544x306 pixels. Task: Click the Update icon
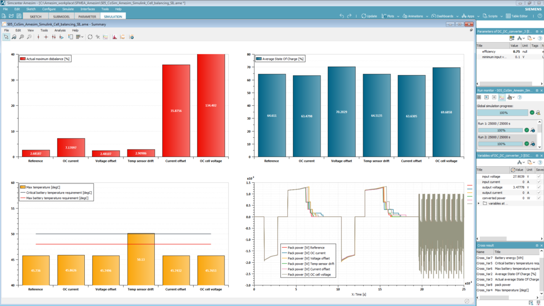pos(367,16)
